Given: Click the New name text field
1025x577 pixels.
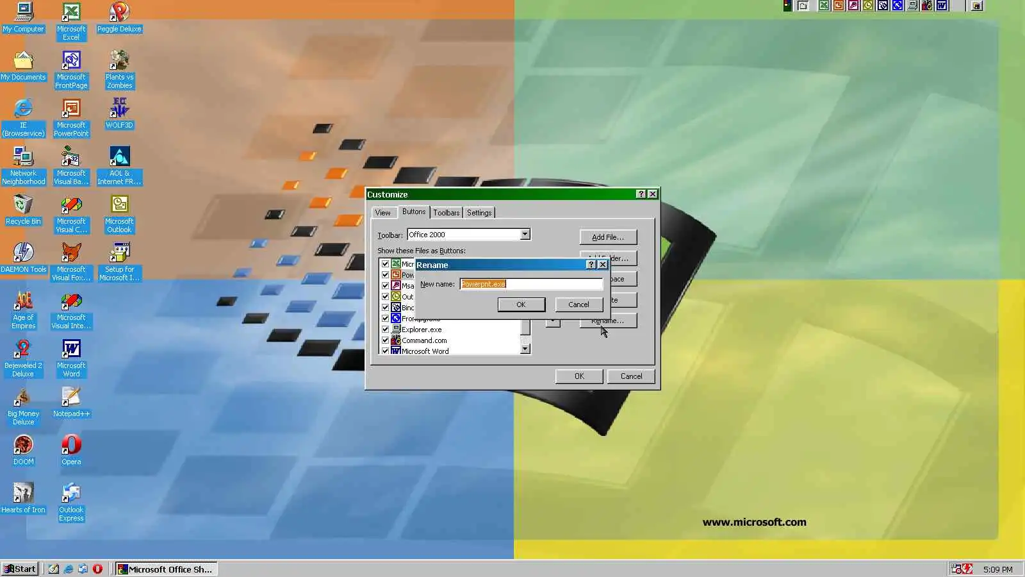Looking at the screenshot, I should click(x=531, y=284).
